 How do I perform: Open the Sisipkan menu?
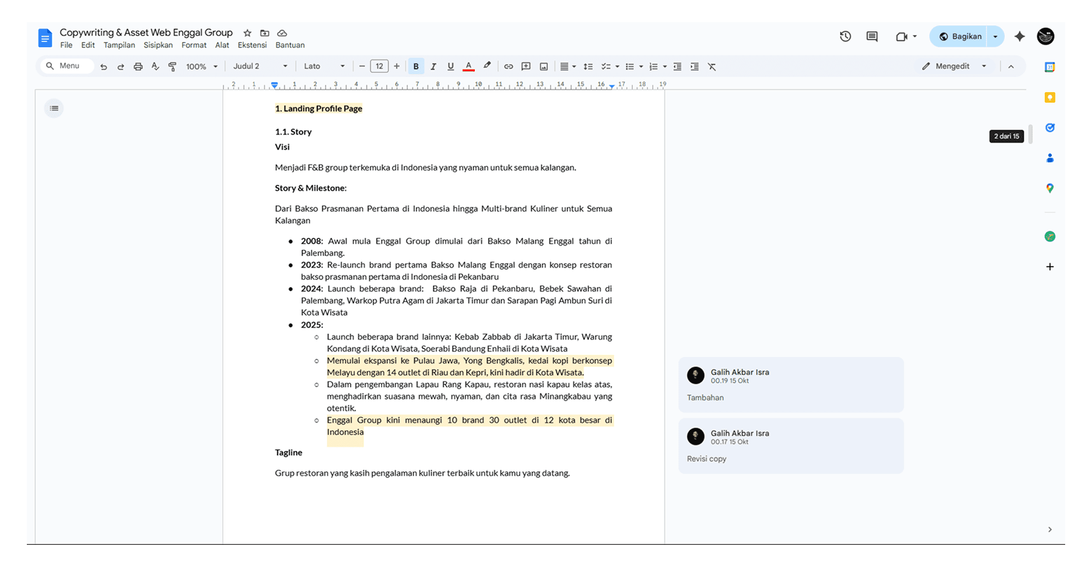click(158, 45)
